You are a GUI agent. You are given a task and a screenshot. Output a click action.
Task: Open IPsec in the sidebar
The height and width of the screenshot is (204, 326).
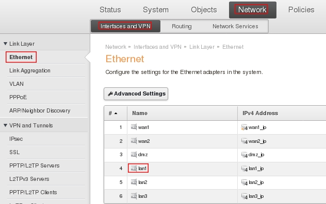click(x=16, y=139)
